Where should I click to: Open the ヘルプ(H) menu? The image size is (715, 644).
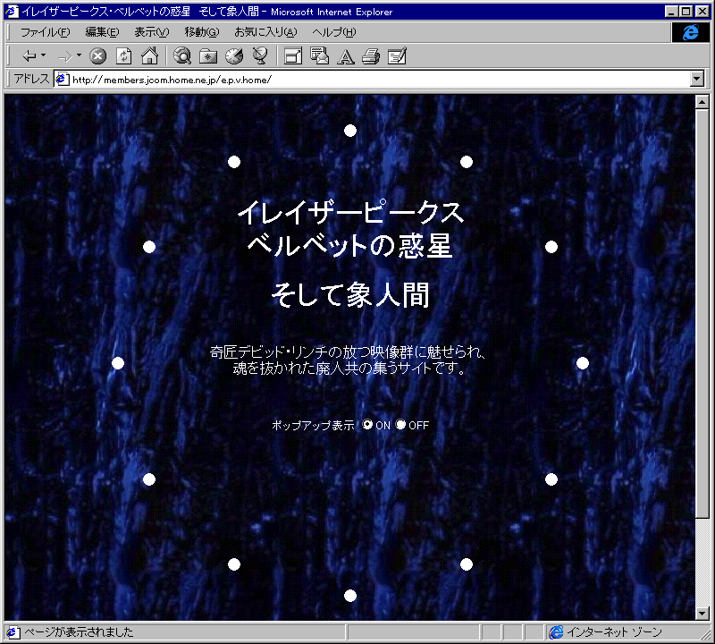point(333,32)
